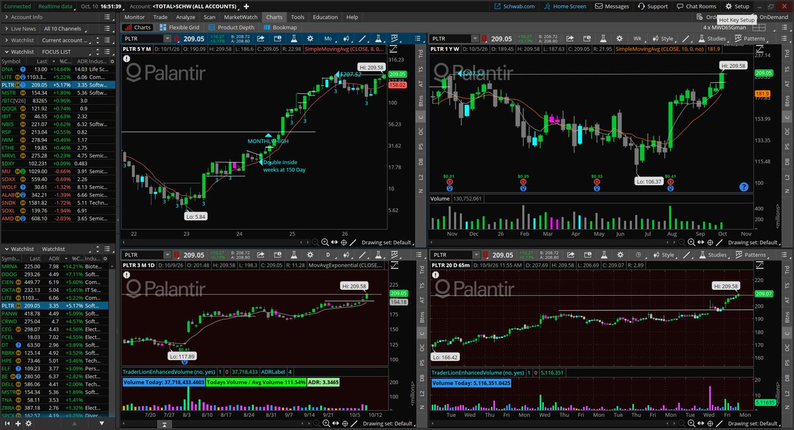
Task: Open the Messages envelope
Action: pos(611,6)
